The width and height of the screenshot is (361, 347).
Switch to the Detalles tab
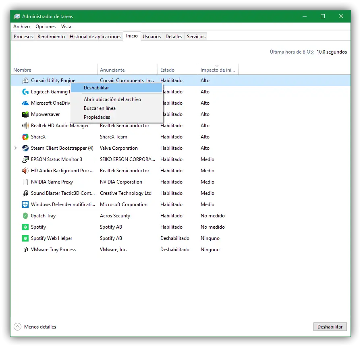(174, 36)
